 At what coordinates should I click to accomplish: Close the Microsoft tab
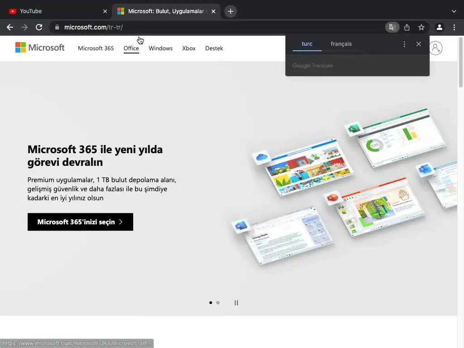213,11
